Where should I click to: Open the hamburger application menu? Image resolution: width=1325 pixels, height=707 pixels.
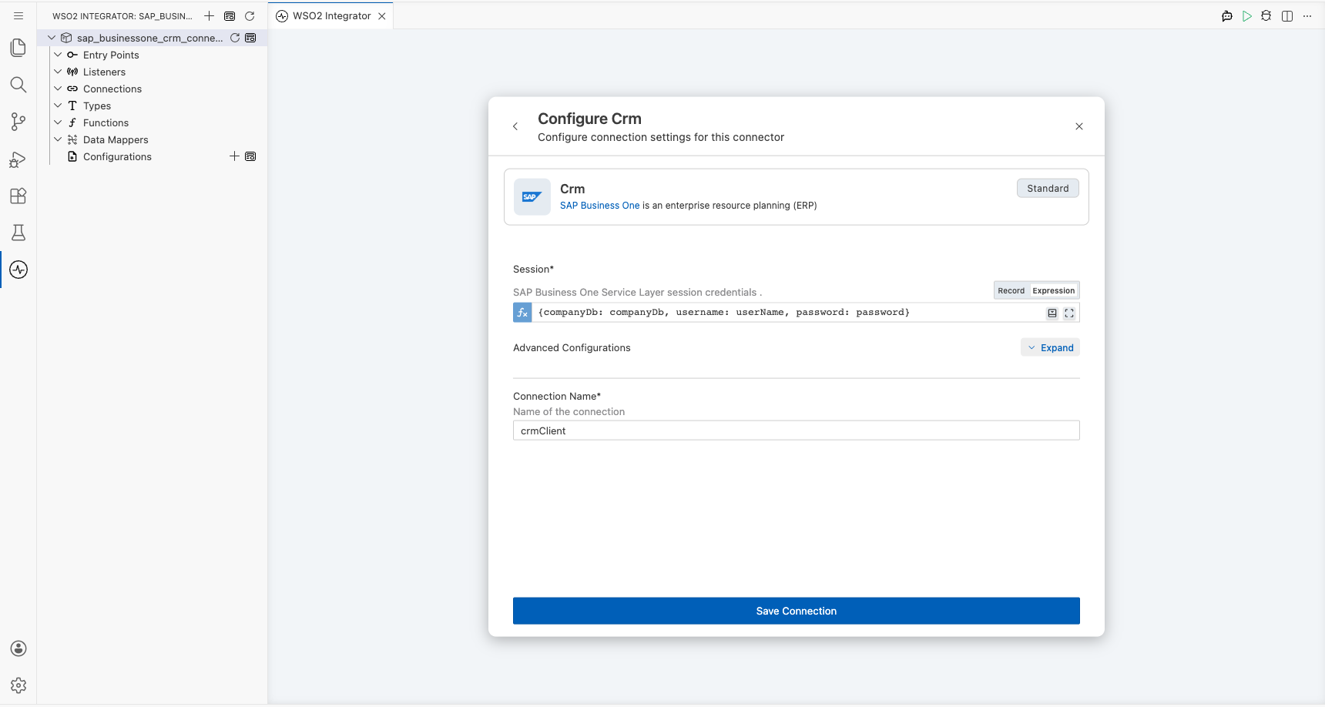click(x=18, y=15)
